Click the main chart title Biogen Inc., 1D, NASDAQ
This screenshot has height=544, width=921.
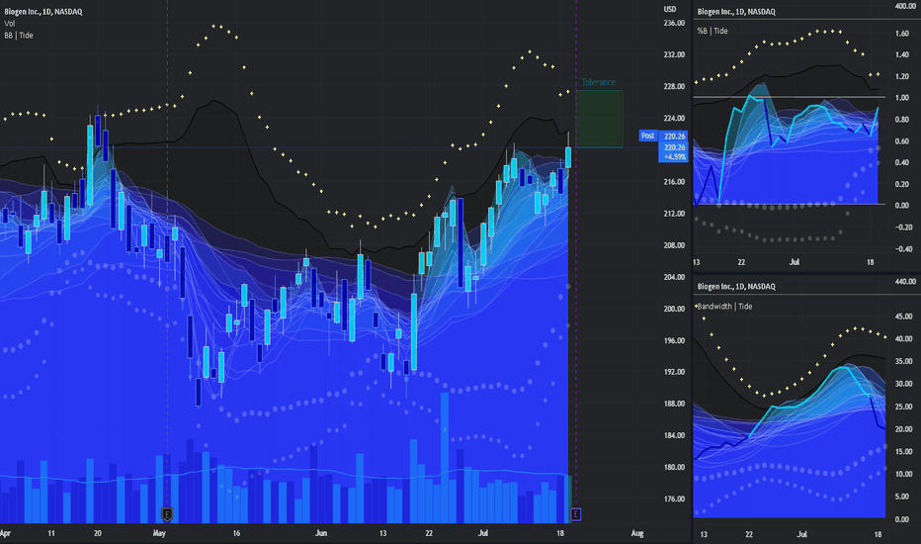[x=42, y=12]
